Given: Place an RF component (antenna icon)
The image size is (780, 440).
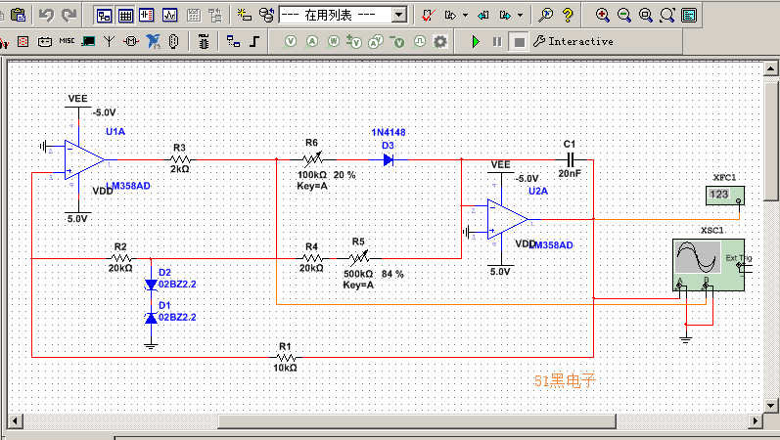Looking at the screenshot, I should 110,42.
